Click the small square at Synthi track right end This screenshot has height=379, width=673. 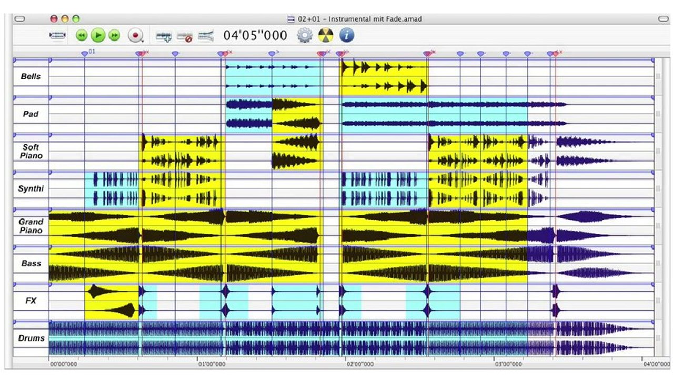tap(657, 189)
